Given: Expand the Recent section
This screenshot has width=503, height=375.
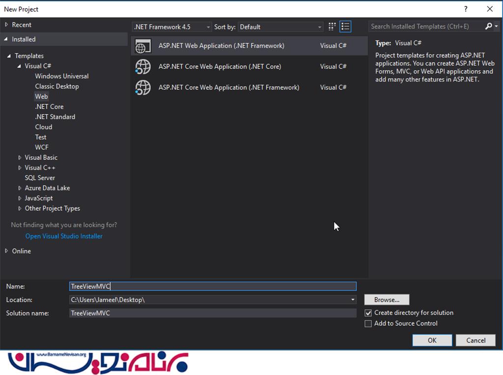Looking at the screenshot, I should pyautogui.click(x=6, y=25).
